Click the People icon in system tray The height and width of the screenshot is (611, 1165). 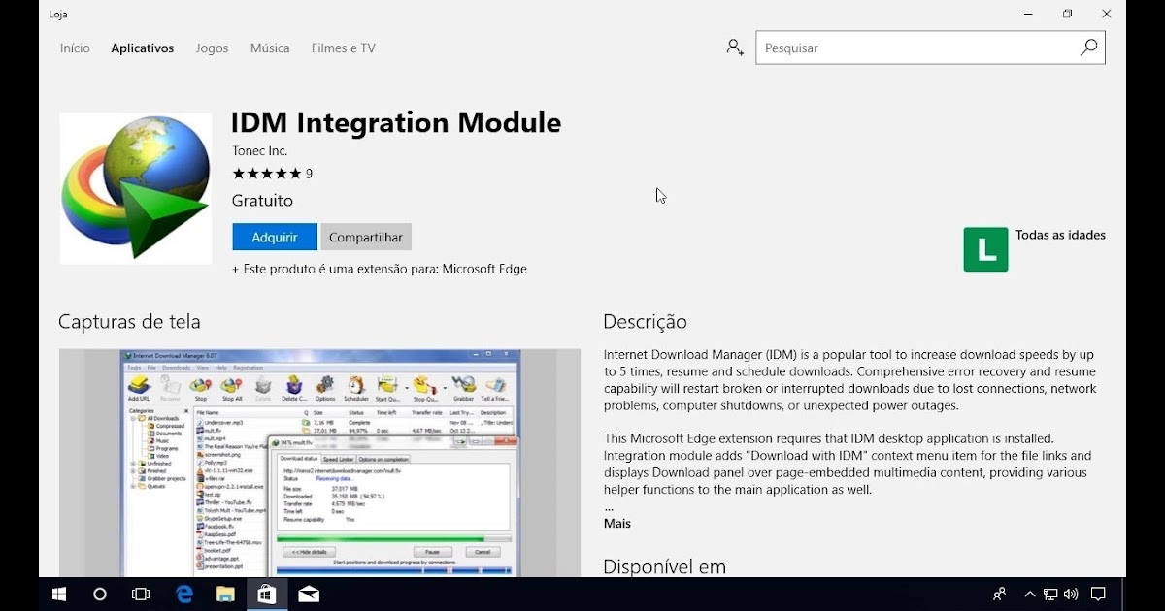pos(999,595)
